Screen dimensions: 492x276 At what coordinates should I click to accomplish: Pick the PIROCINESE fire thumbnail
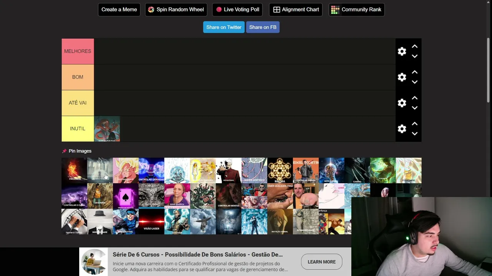74,170
